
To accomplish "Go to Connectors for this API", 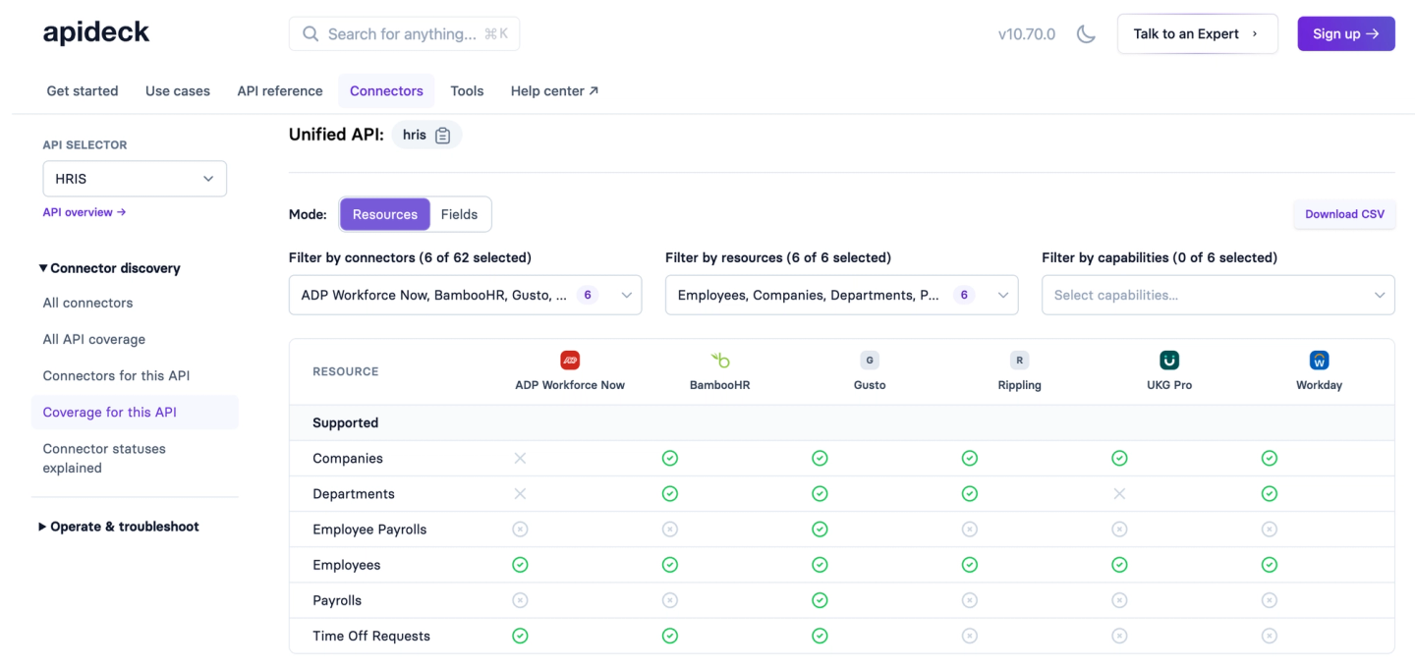I will point(116,375).
